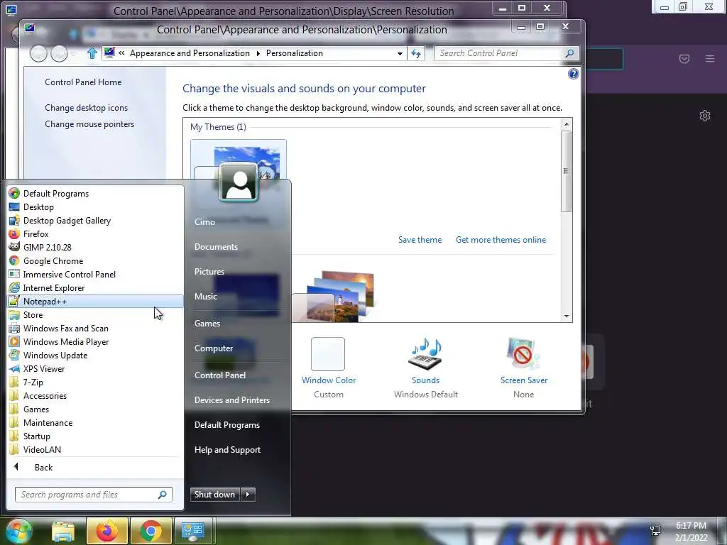
Task: Click the Desktop icon in Start menu list
Action: pos(14,207)
